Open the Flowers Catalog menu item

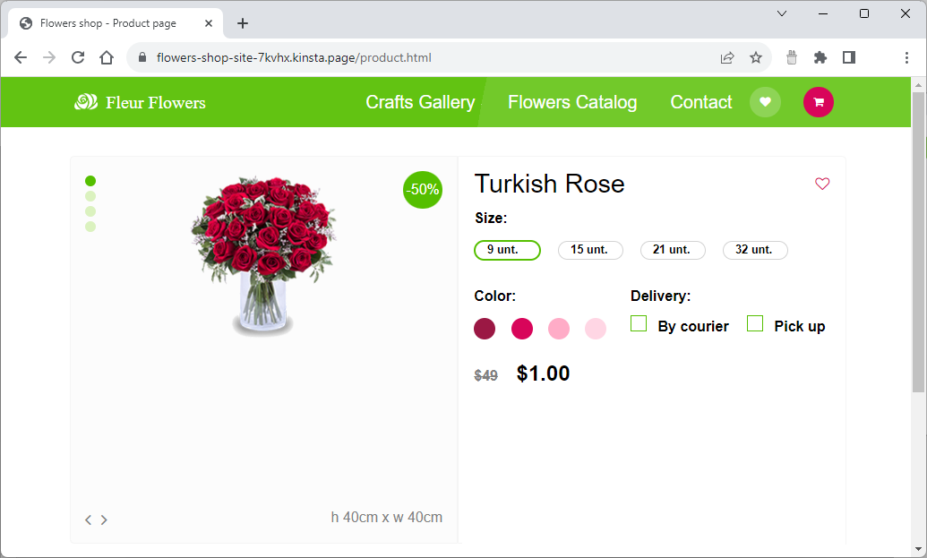point(572,102)
